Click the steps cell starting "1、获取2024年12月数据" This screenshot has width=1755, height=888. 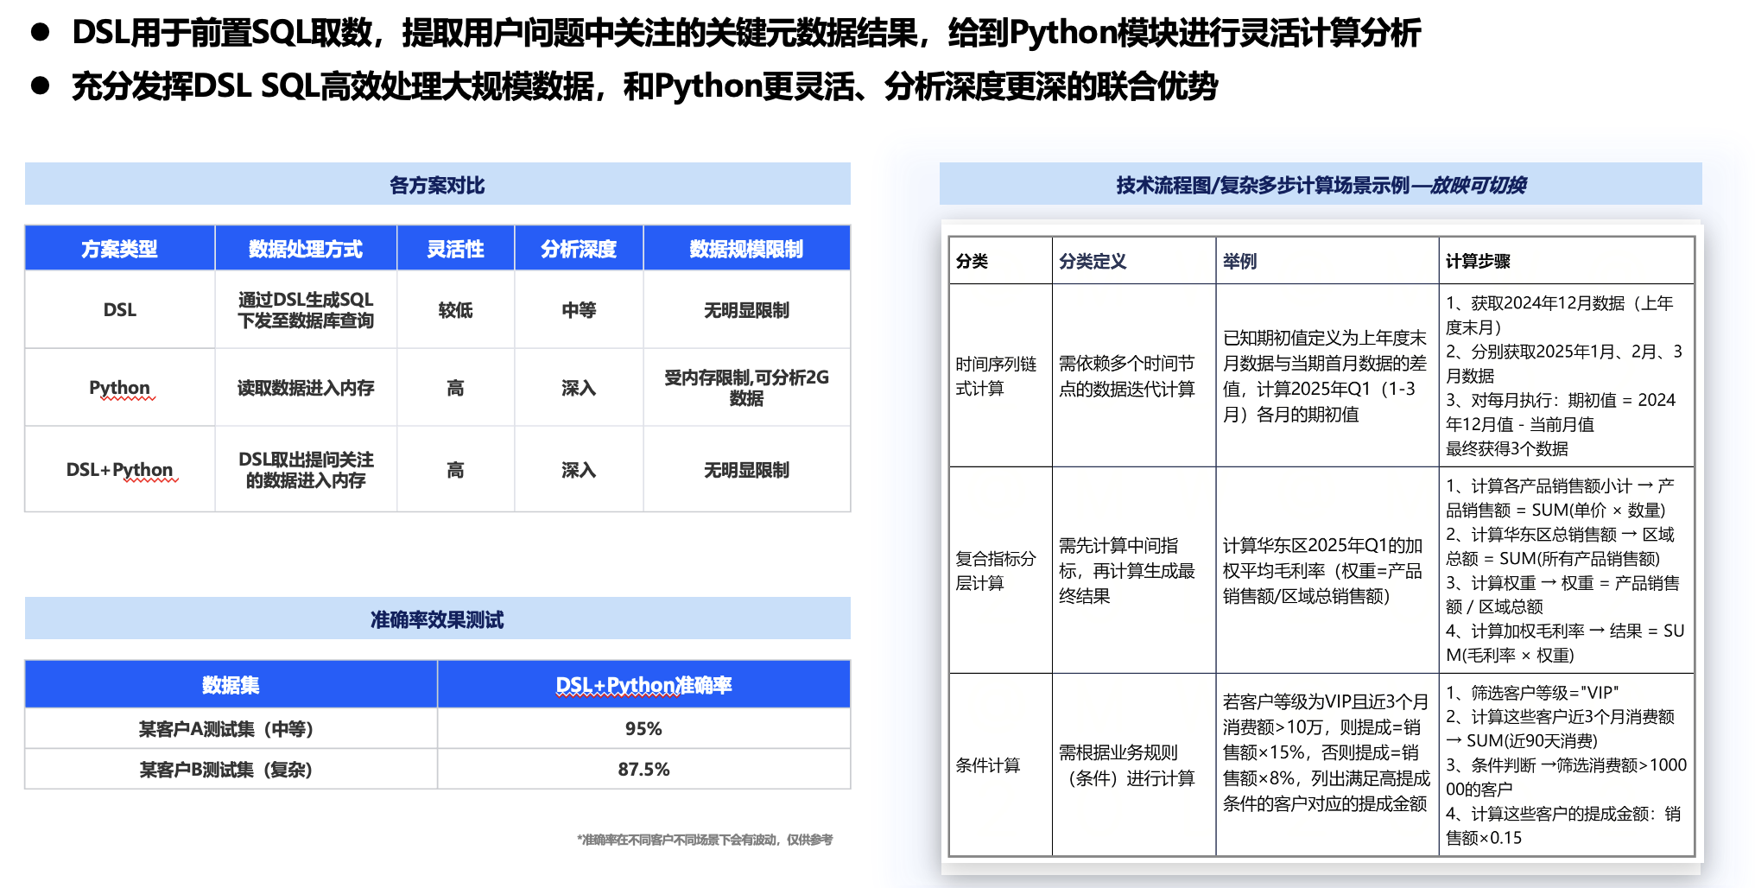(1567, 376)
